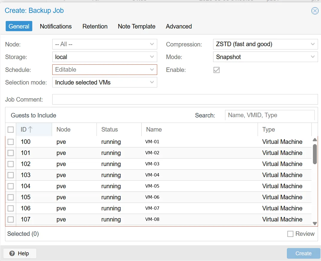Click the Help question mark icon

pos(12,254)
